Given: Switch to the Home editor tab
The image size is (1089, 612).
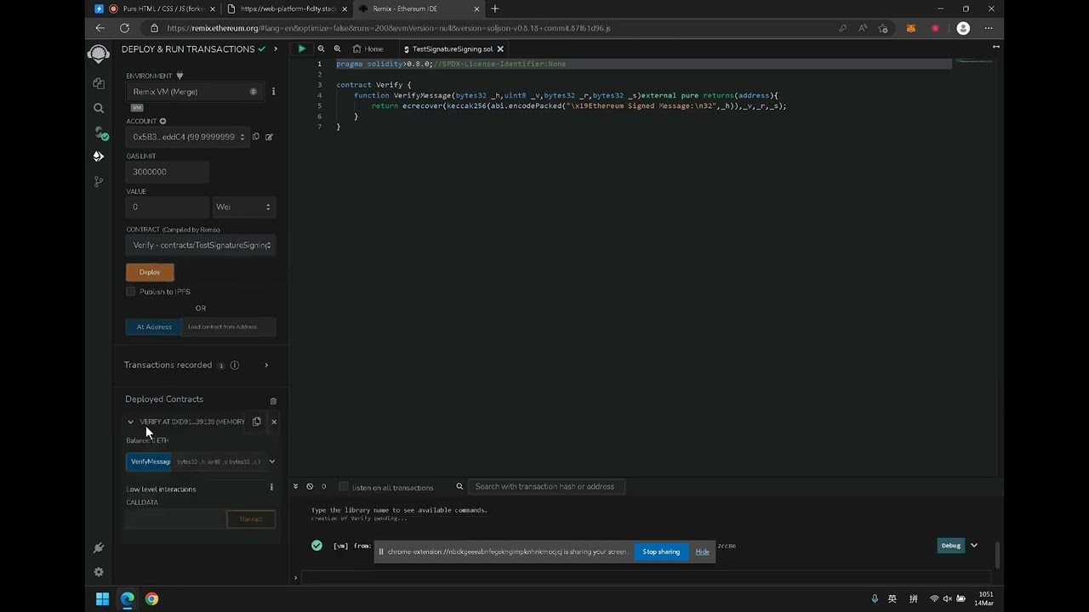Looking at the screenshot, I should click(368, 49).
